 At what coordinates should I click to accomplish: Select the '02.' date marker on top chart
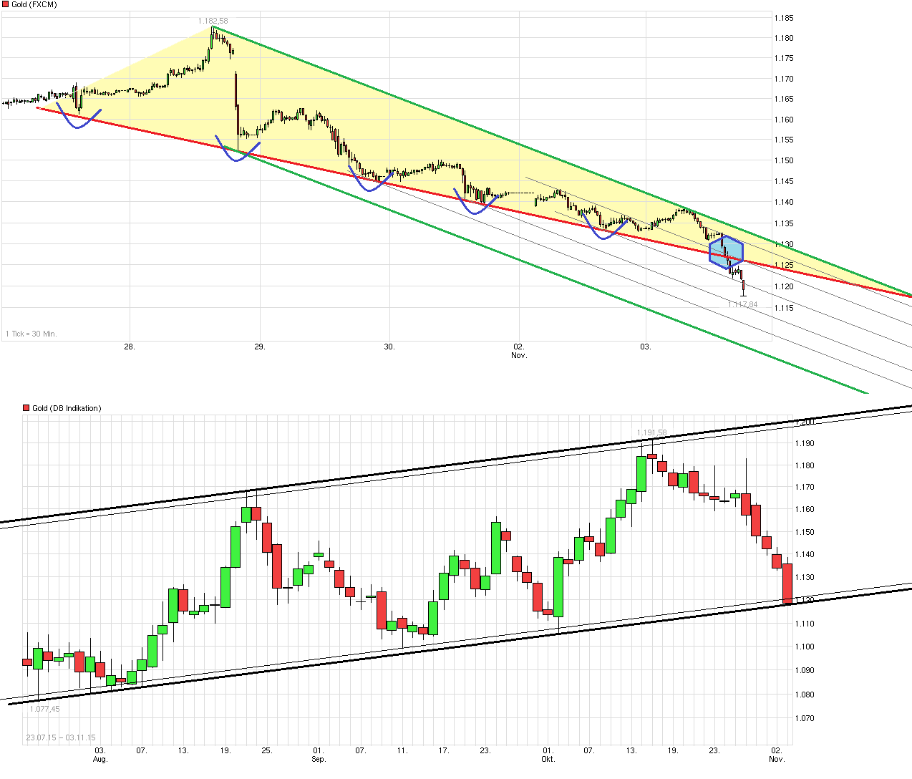(518, 346)
